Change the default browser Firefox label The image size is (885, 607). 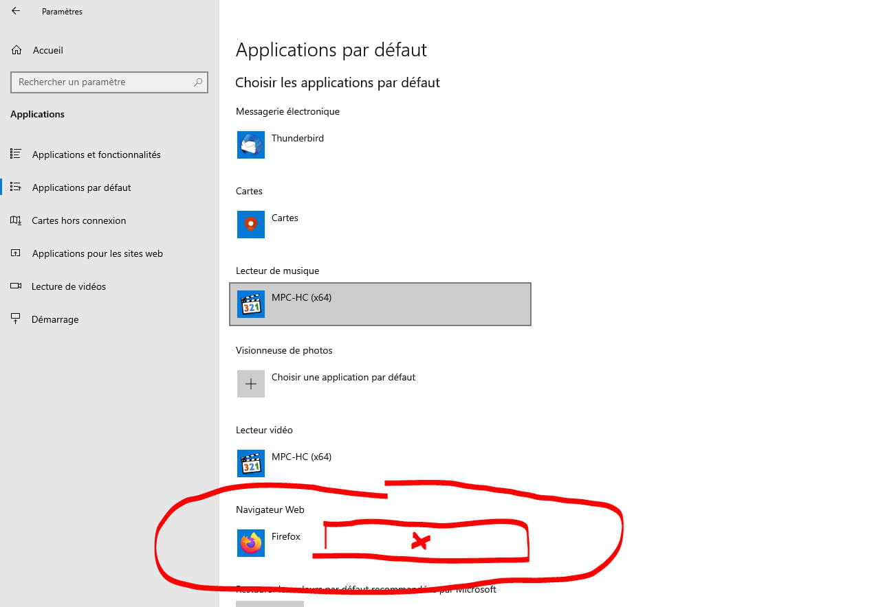point(286,536)
